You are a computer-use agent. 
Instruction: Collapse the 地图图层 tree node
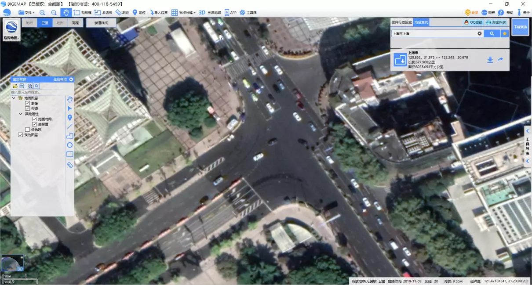tap(15, 98)
